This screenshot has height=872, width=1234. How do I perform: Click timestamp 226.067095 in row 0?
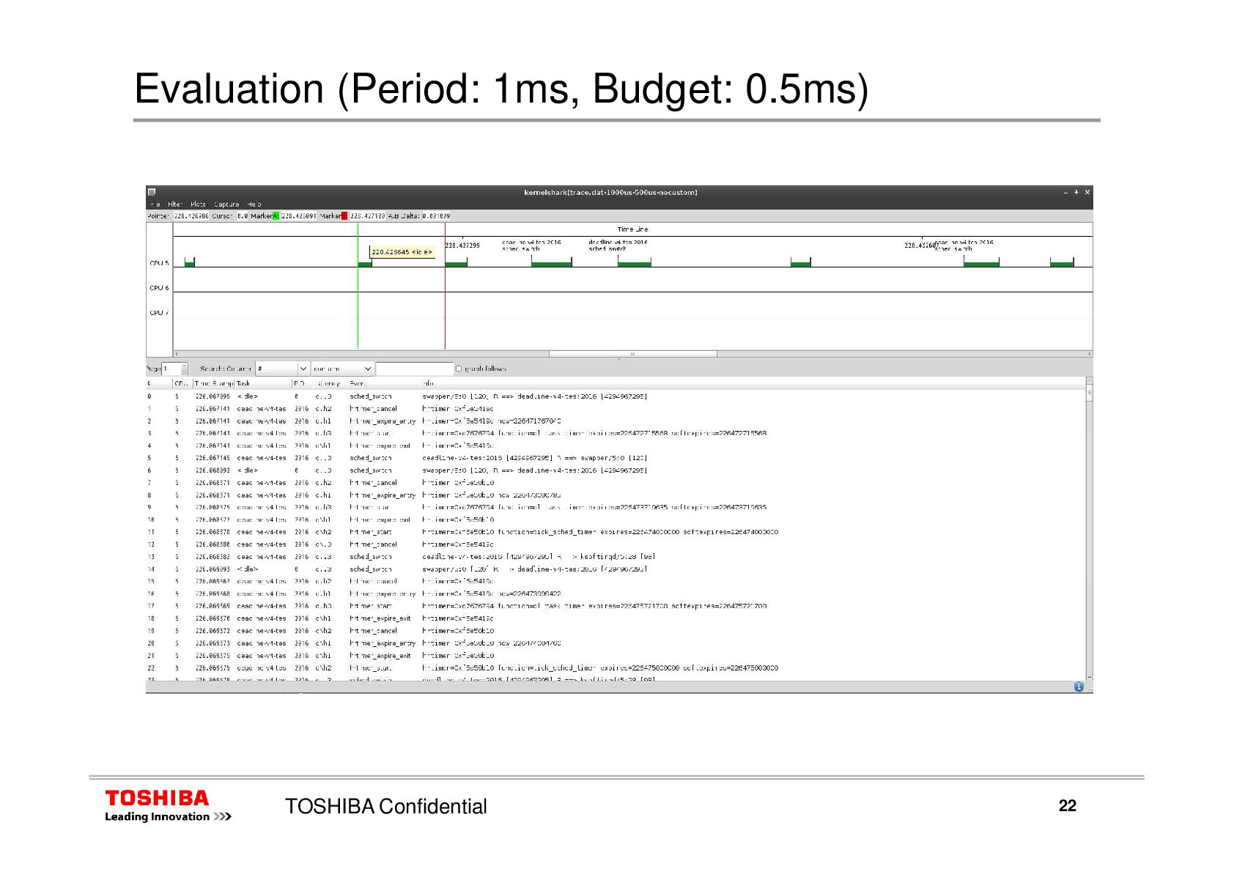(x=213, y=396)
